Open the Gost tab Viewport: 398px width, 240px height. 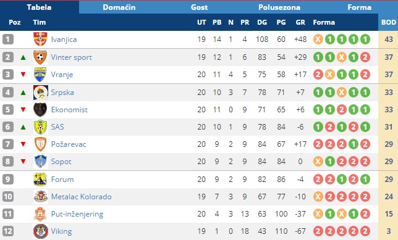[x=199, y=7]
